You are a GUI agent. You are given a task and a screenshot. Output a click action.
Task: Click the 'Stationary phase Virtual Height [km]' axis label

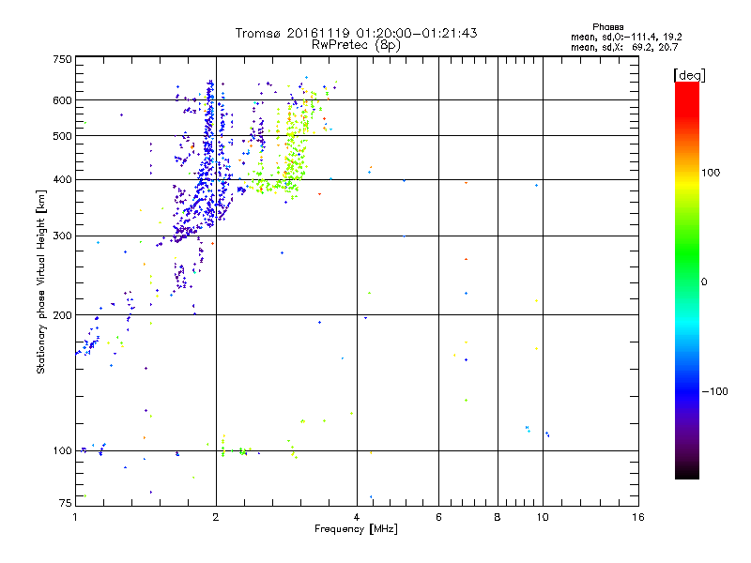(x=41, y=281)
